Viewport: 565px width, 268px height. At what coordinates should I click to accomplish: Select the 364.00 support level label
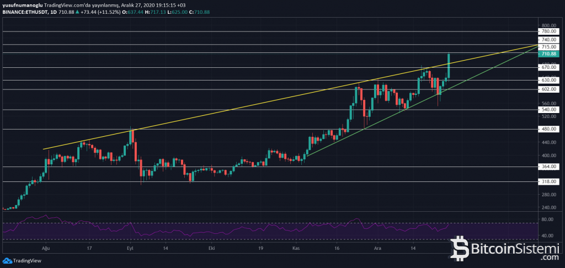pos(548,166)
